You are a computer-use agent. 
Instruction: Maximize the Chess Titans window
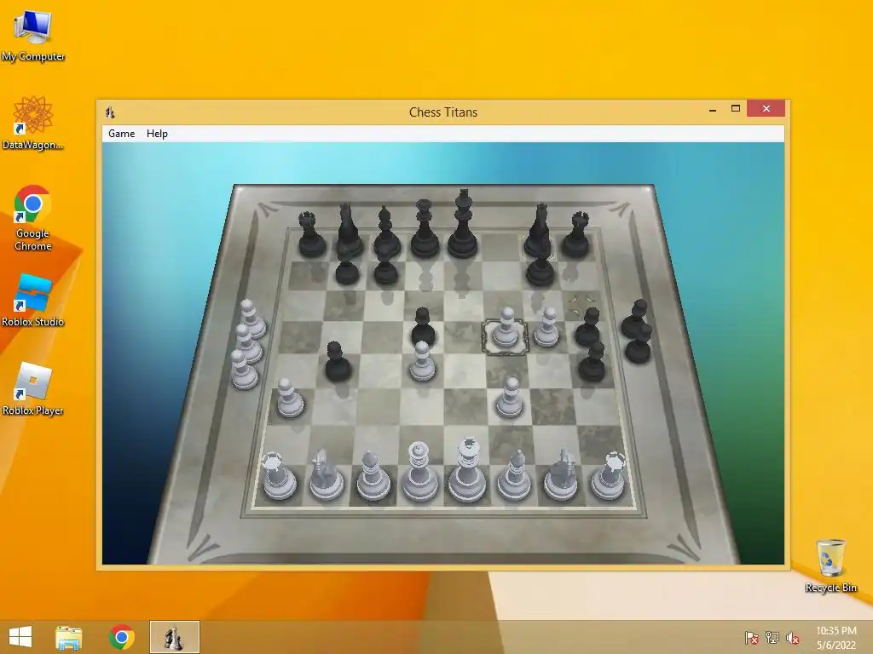click(x=736, y=108)
